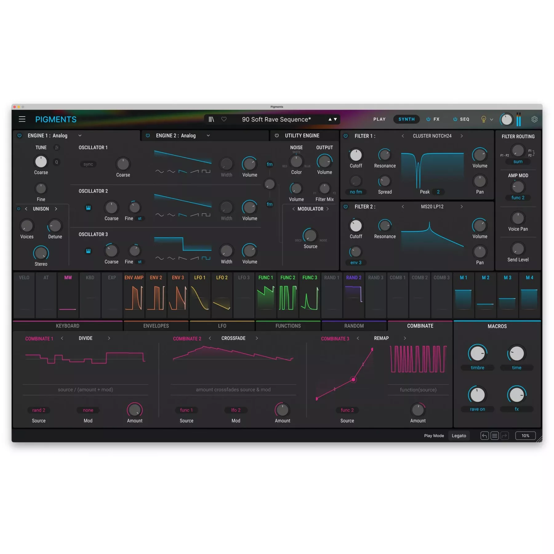This screenshot has width=554, height=554.
Task: Click the lightbulb sound design tips icon
Action: click(483, 119)
